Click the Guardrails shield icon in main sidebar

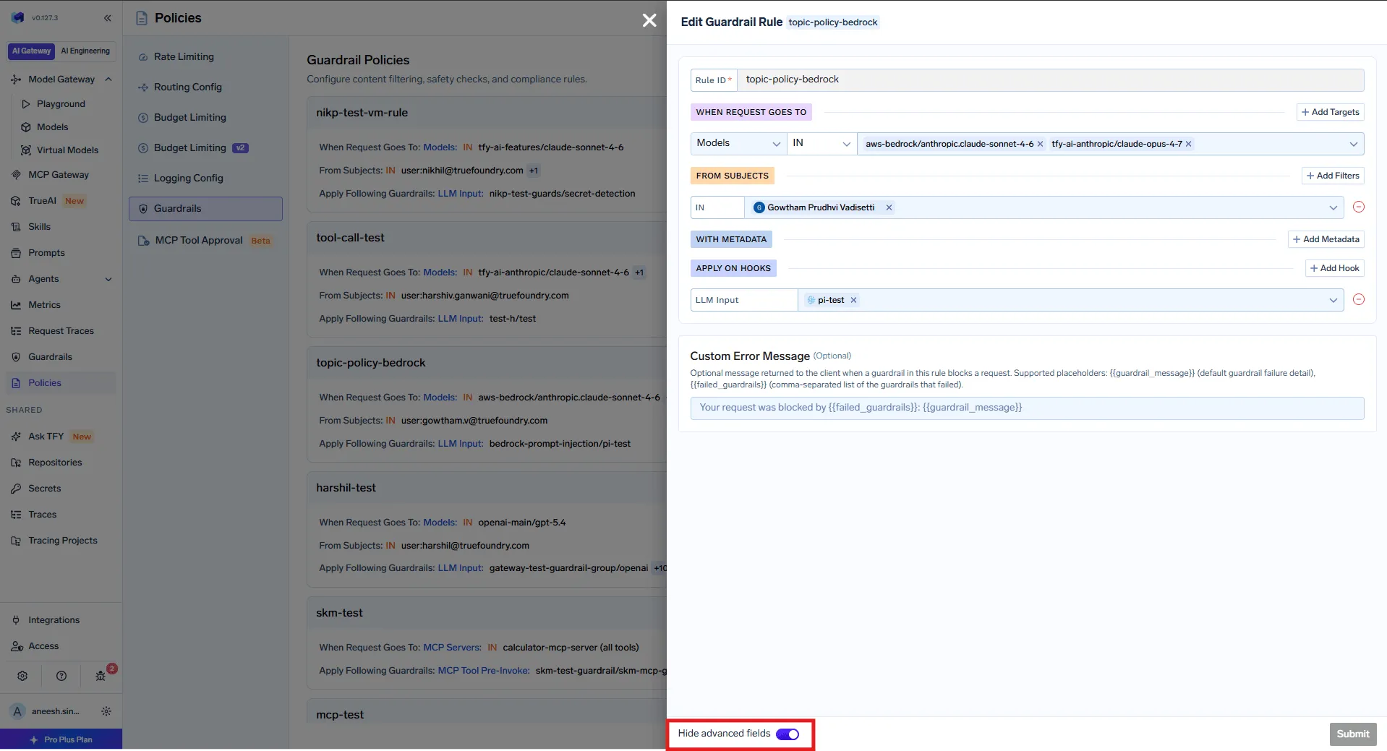point(16,357)
